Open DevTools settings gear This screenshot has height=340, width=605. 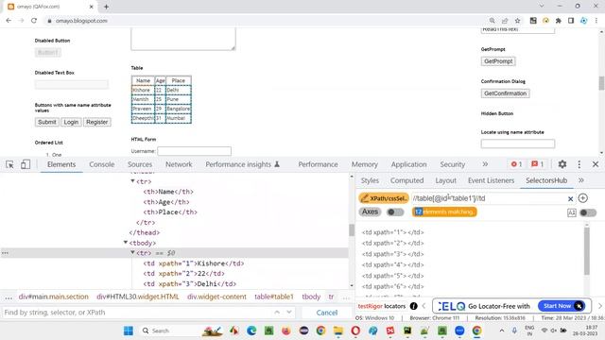[x=562, y=164]
